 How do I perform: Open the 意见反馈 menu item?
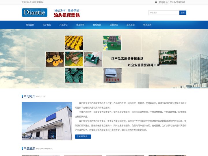tap(131, 25)
